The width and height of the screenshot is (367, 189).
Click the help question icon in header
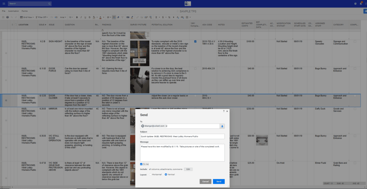pyautogui.click(x=355, y=4)
